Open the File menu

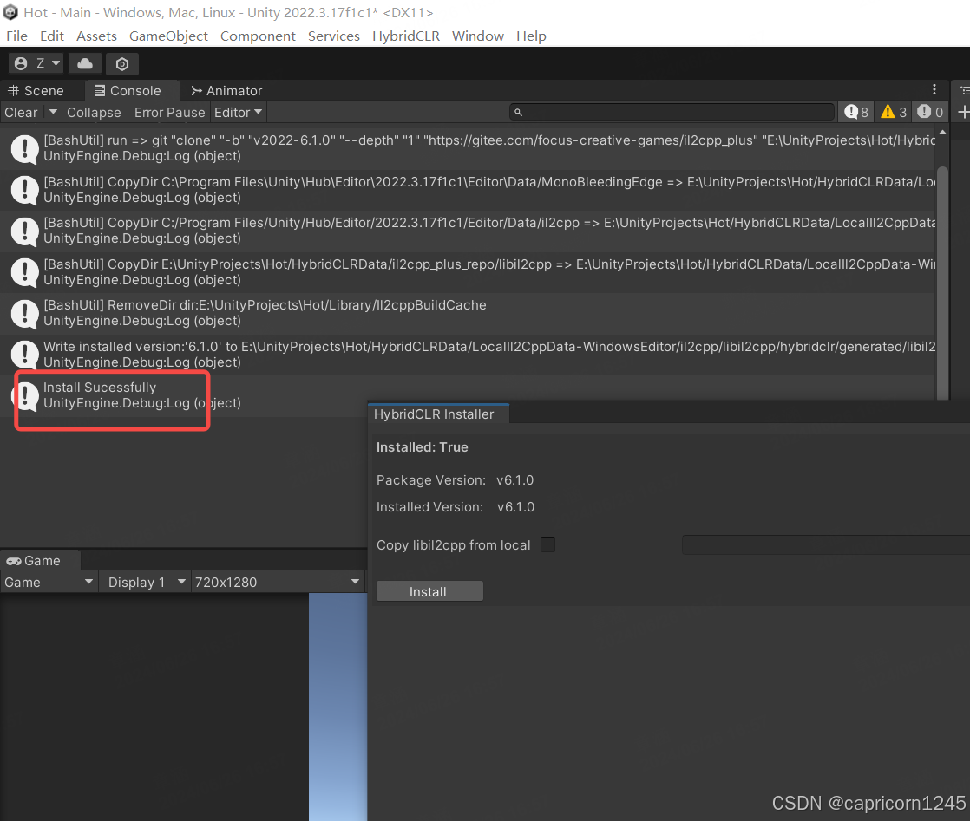[x=16, y=36]
